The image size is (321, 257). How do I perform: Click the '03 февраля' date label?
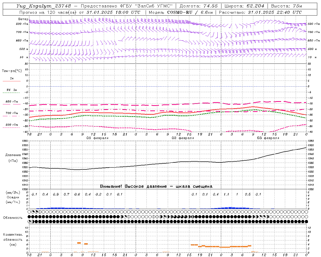point(268,138)
